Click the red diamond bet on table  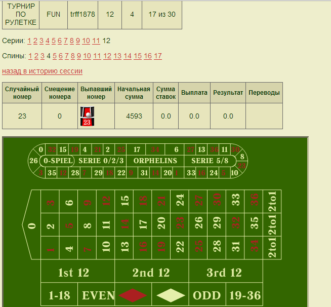(x=133, y=295)
